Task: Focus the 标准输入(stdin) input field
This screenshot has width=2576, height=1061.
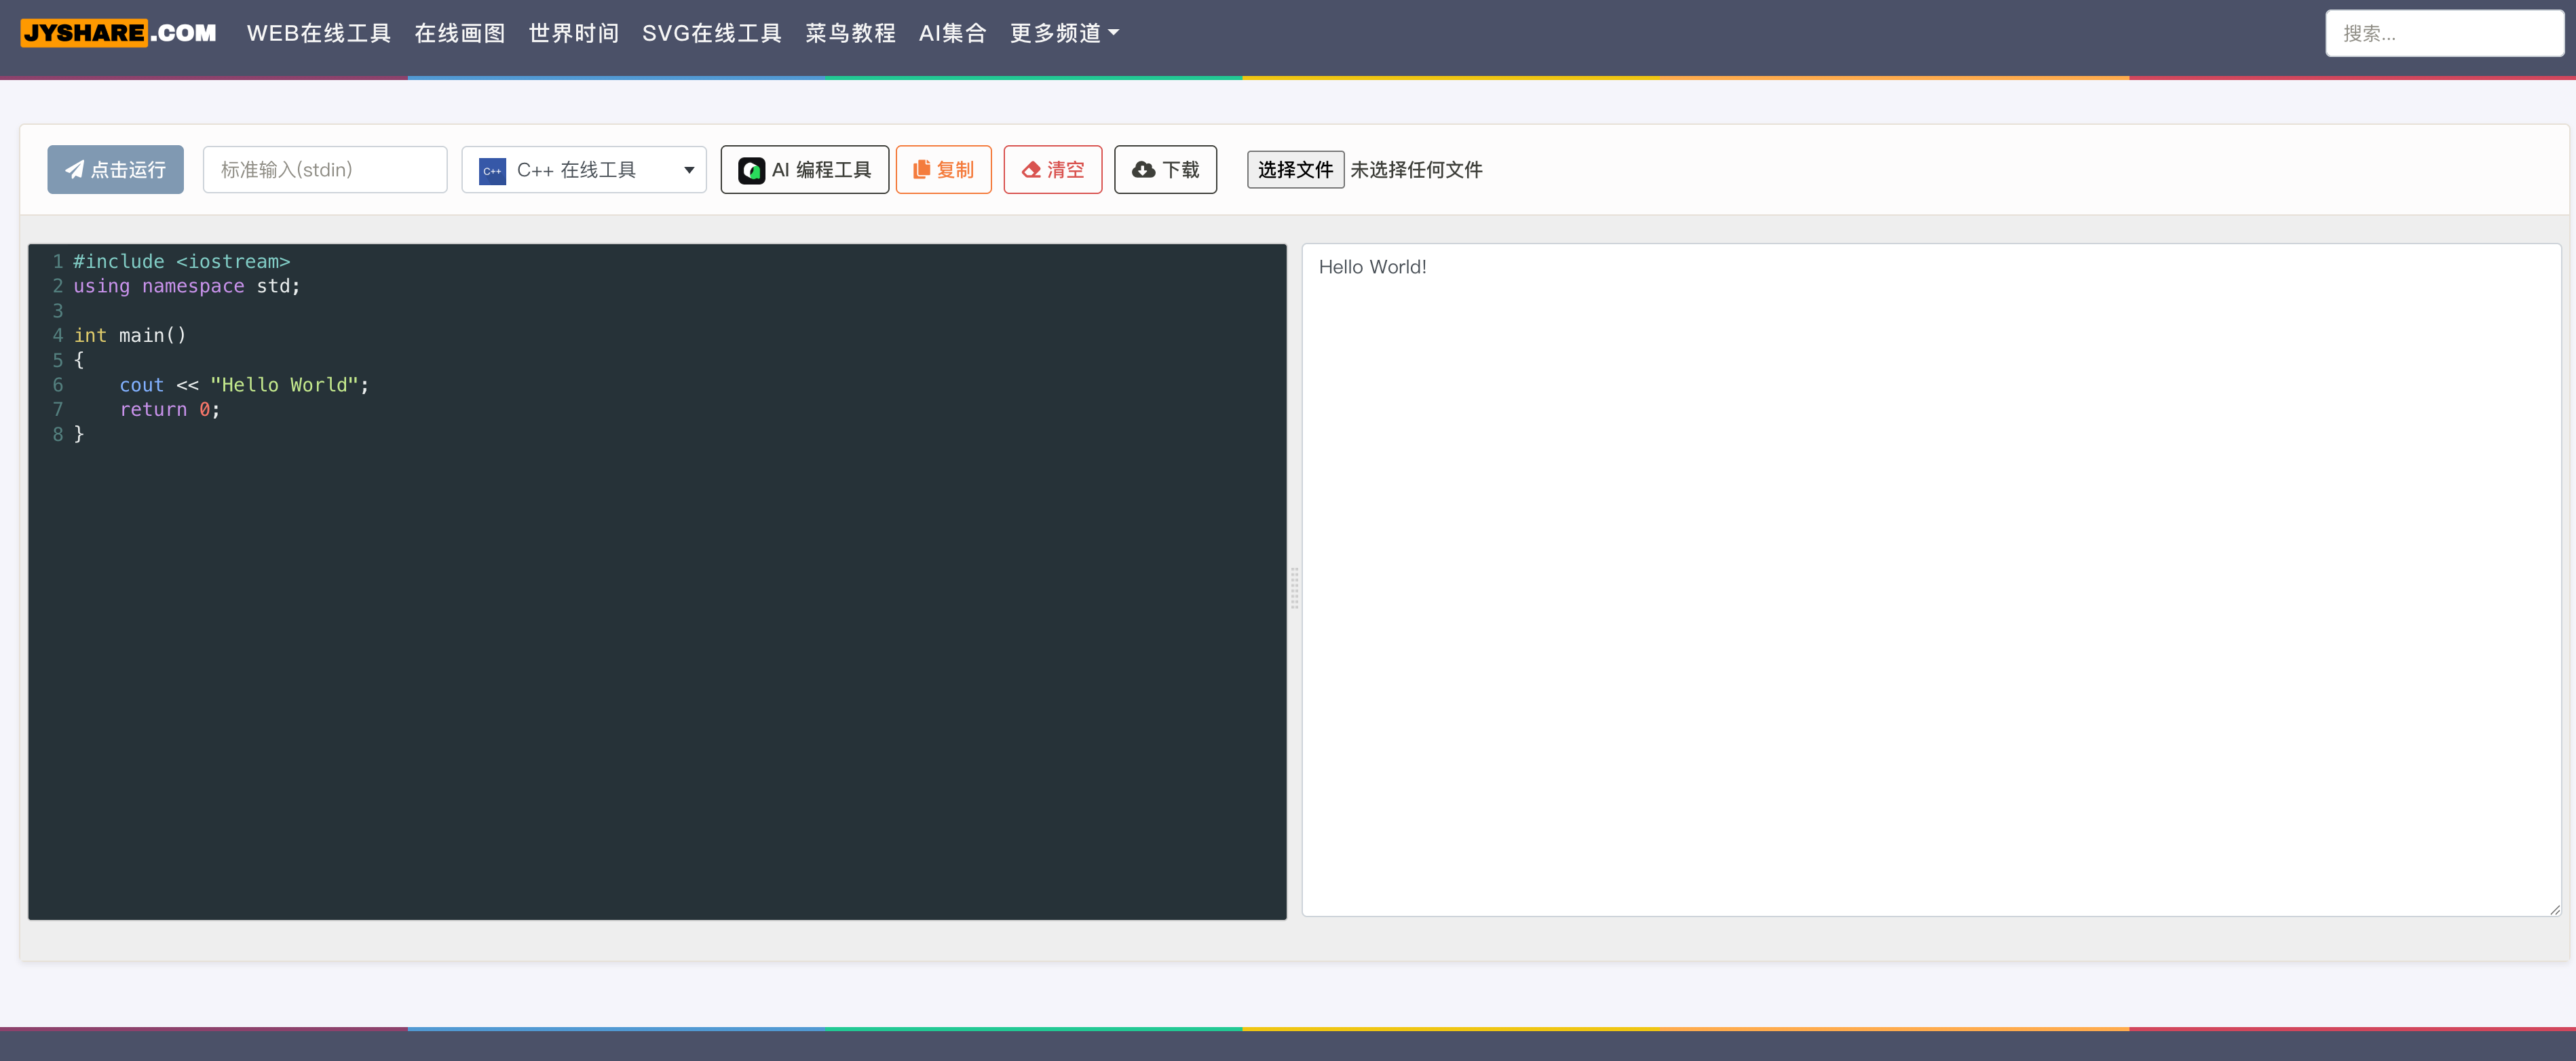Action: (324, 170)
